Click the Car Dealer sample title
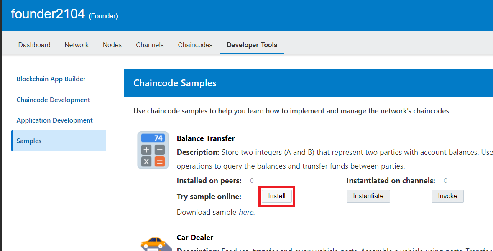 tap(195, 237)
